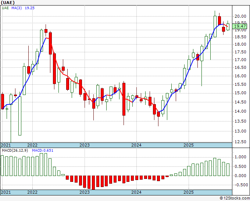Click the current price tag 19.47
The width and height of the screenshot is (250, 201).
pyautogui.click(x=239, y=27)
